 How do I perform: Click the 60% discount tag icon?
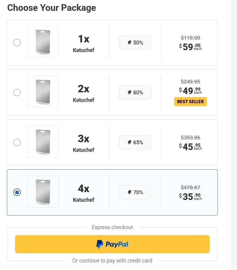pyautogui.click(x=130, y=92)
